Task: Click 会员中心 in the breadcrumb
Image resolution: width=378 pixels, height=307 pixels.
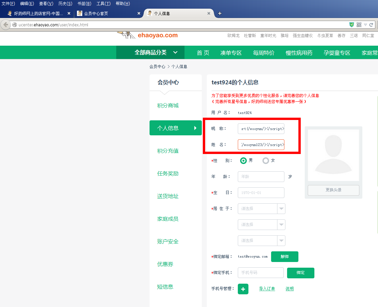Action: click(x=157, y=67)
